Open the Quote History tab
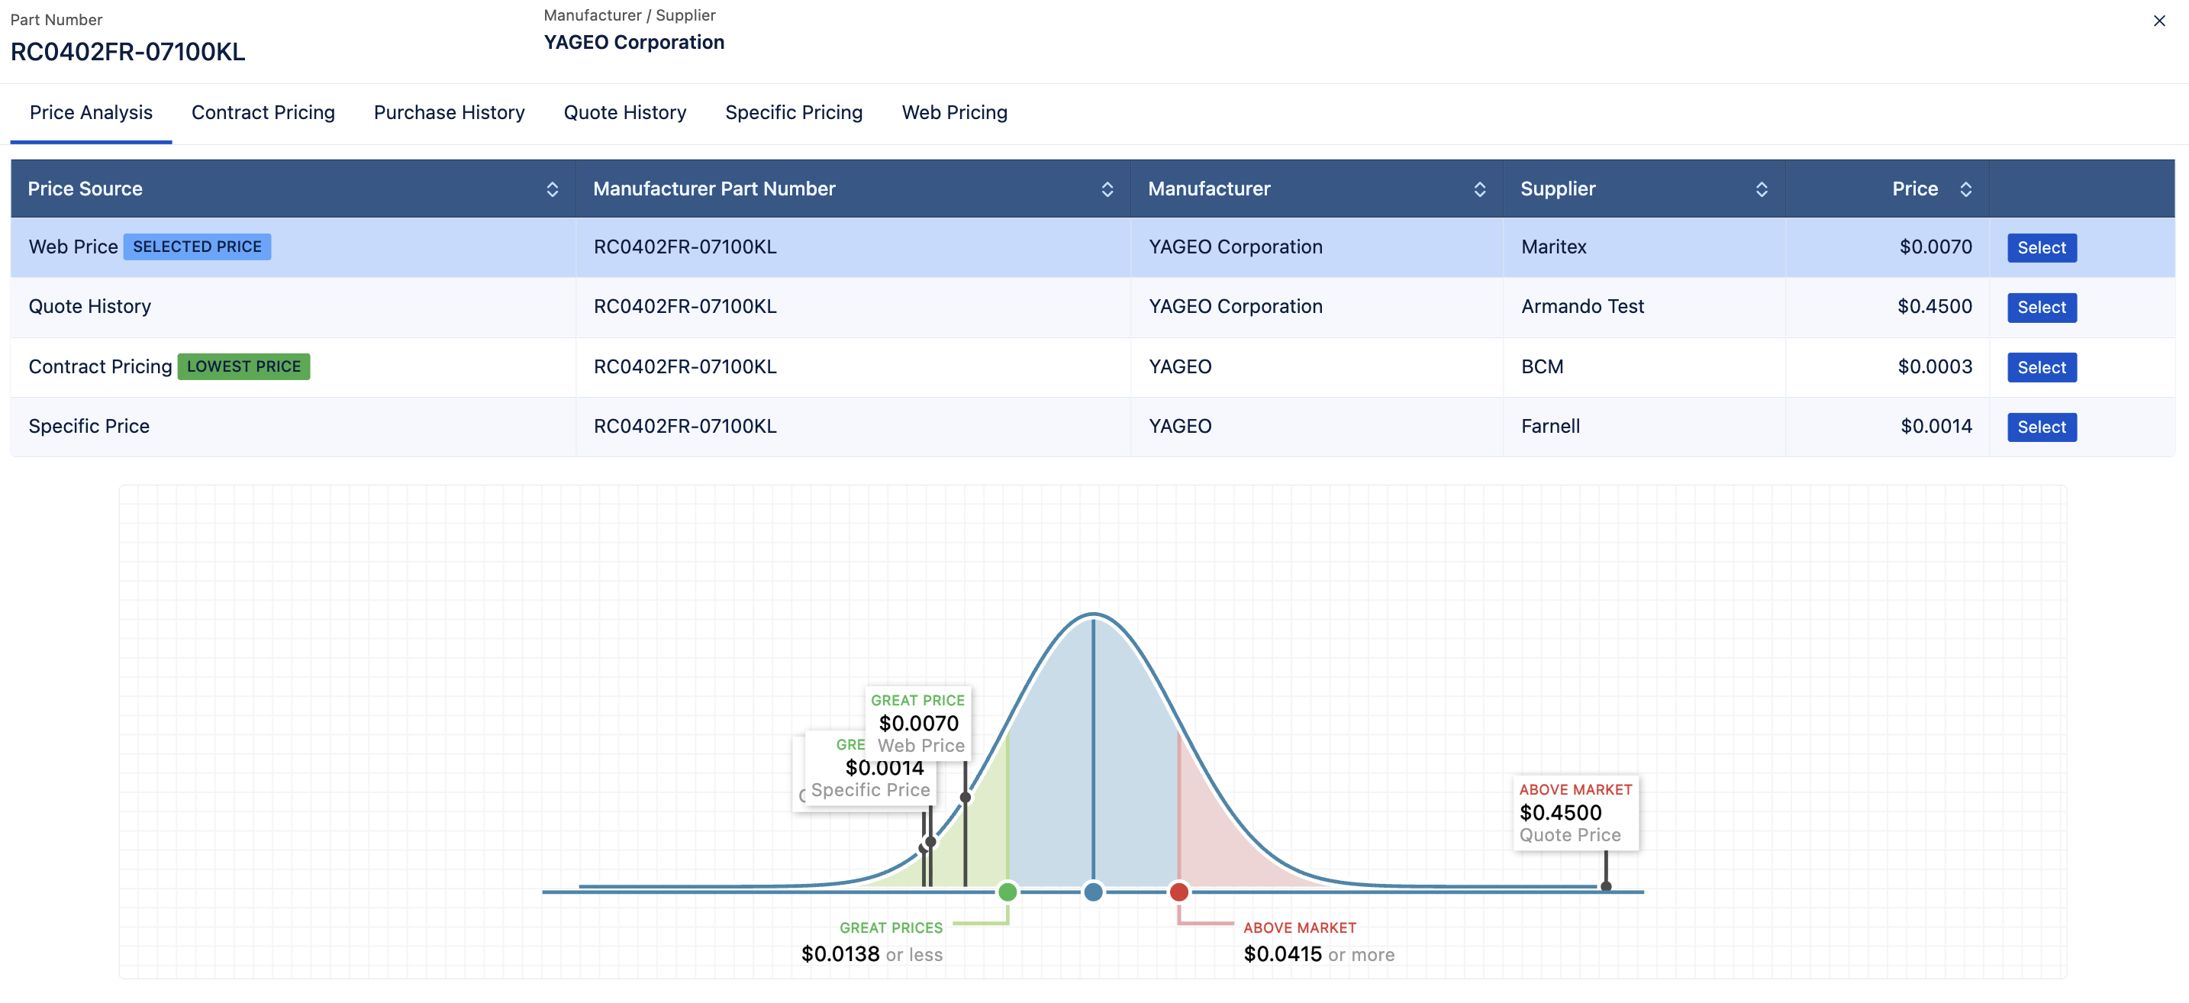The height and width of the screenshot is (1003, 2189). (624, 112)
